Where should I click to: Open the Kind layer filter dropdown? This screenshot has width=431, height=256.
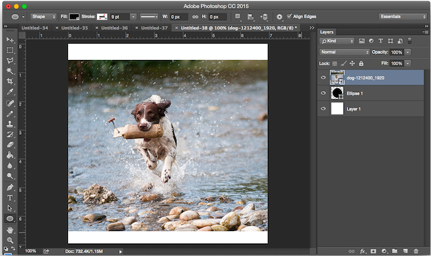[337, 41]
